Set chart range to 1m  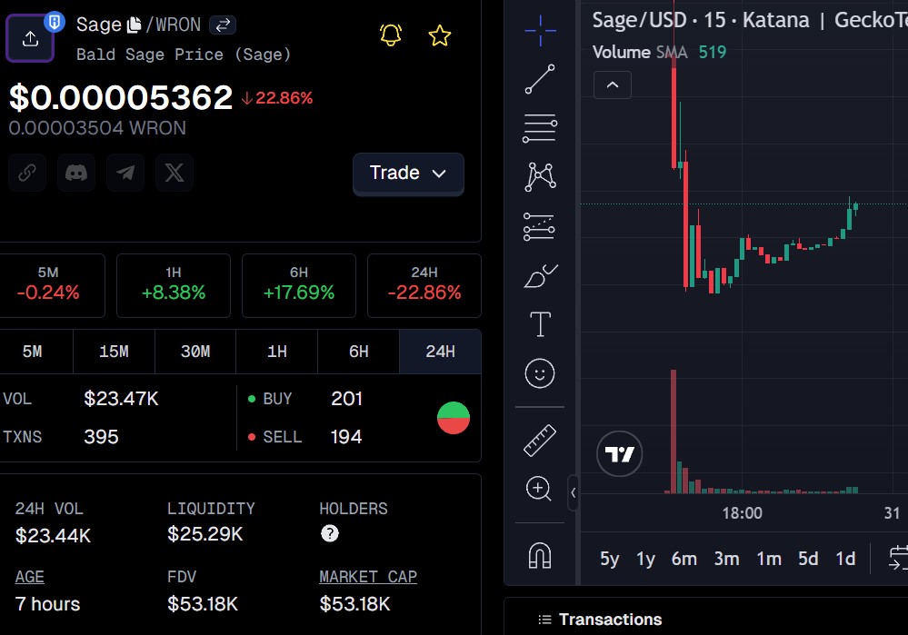769,559
